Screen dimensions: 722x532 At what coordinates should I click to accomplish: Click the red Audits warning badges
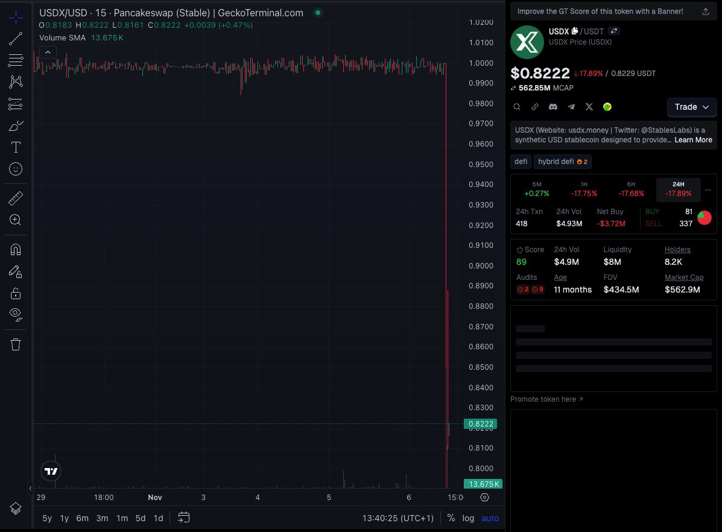coord(530,290)
